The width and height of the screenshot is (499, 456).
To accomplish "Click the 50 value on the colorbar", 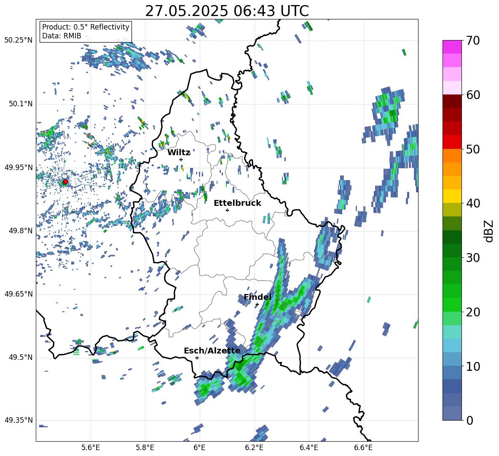I will [473, 149].
